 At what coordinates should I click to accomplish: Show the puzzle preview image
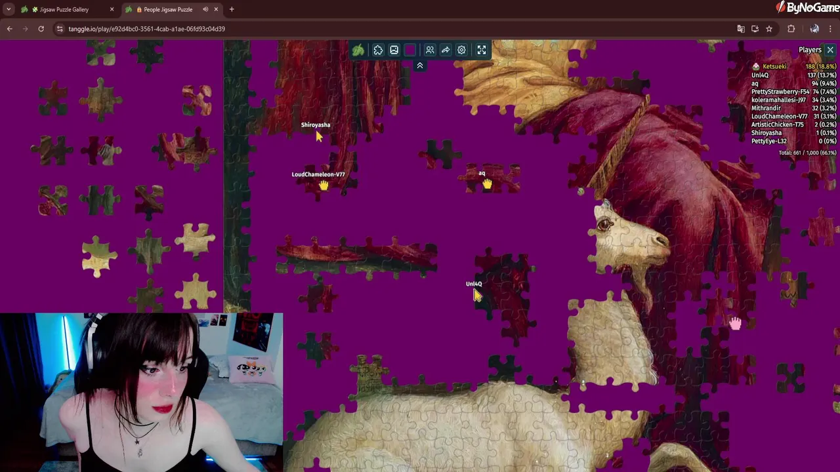pyautogui.click(x=394, y=50)
